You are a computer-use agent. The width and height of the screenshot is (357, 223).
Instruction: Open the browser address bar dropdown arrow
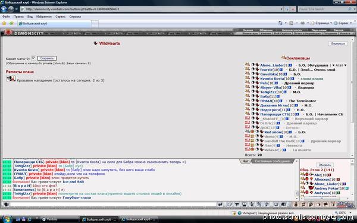click(281, 9)
